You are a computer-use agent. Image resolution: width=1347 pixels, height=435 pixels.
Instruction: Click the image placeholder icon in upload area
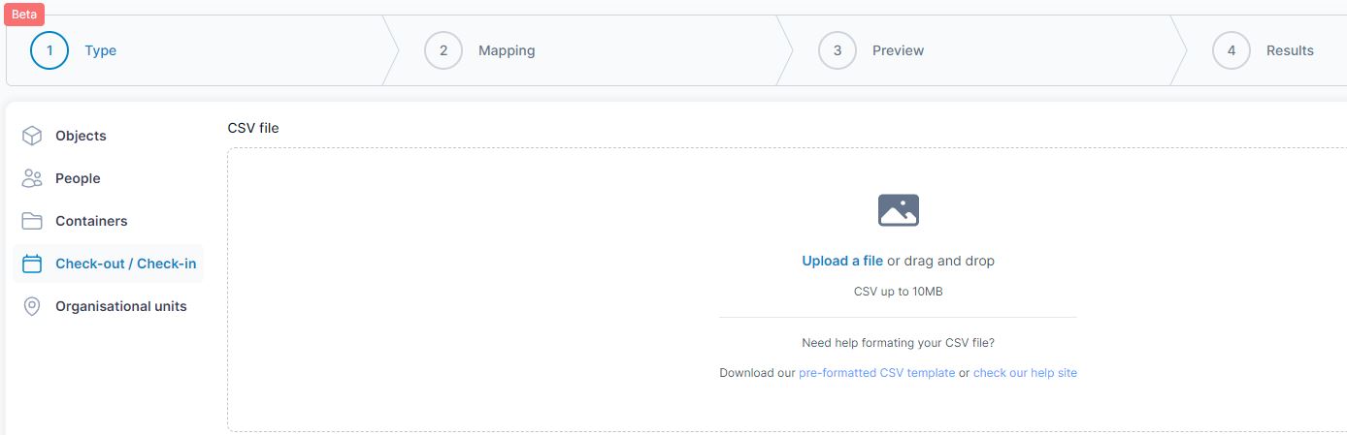[x=898, y=210]
